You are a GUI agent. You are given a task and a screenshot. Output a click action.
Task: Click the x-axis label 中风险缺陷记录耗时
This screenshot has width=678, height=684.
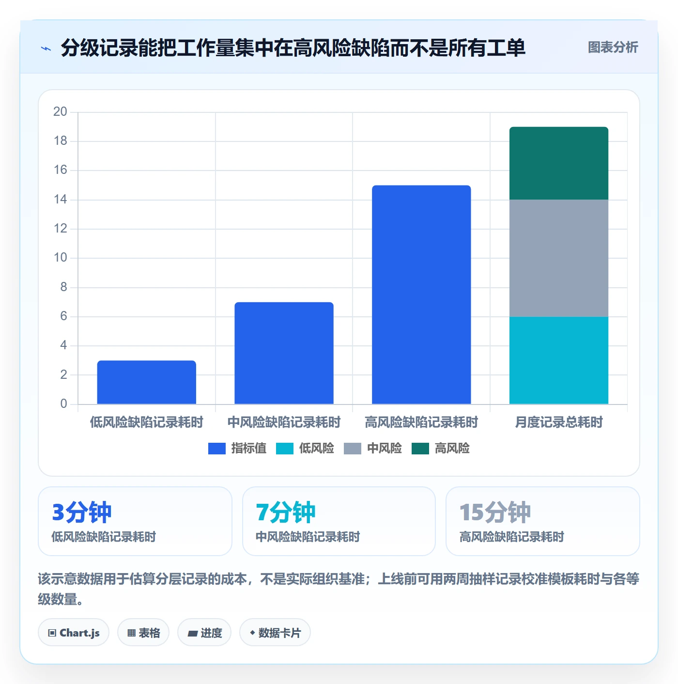click(284, 422)
